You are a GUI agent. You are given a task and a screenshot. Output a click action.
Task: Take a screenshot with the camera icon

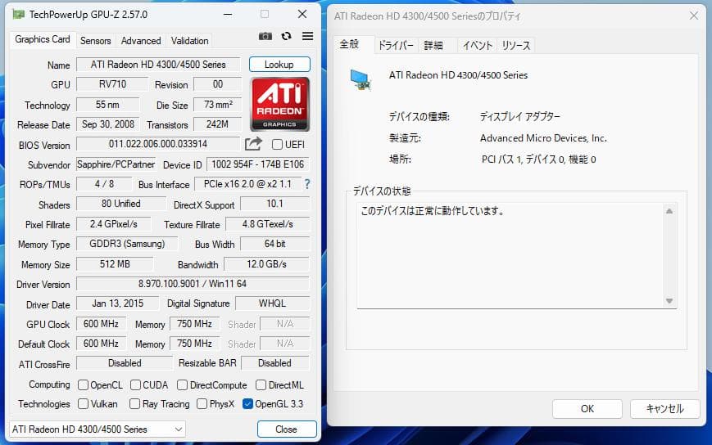pos(265,36)
